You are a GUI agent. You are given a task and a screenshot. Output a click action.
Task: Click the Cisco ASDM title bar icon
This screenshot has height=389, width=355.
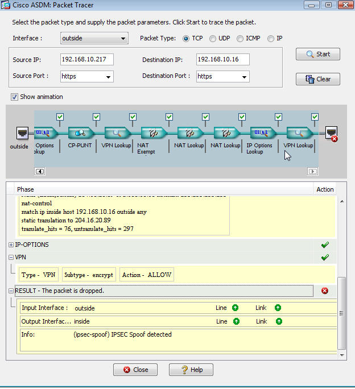tap(6, 5)
